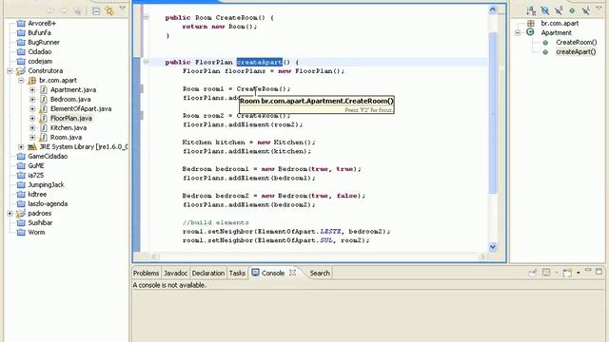Click the Console tab icon
The height and width of the screenshot is (342, 609).
point(255,273)
